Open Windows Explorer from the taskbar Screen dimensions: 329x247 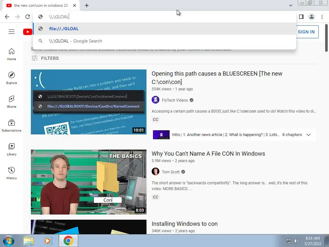pos(29,241)
